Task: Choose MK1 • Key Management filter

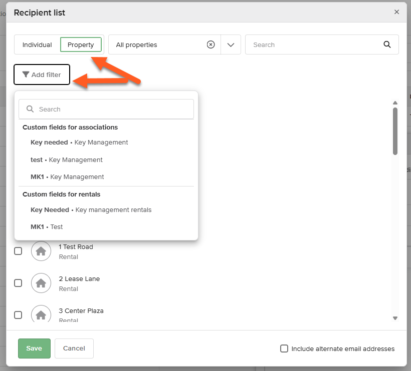Action: point(67,177)
